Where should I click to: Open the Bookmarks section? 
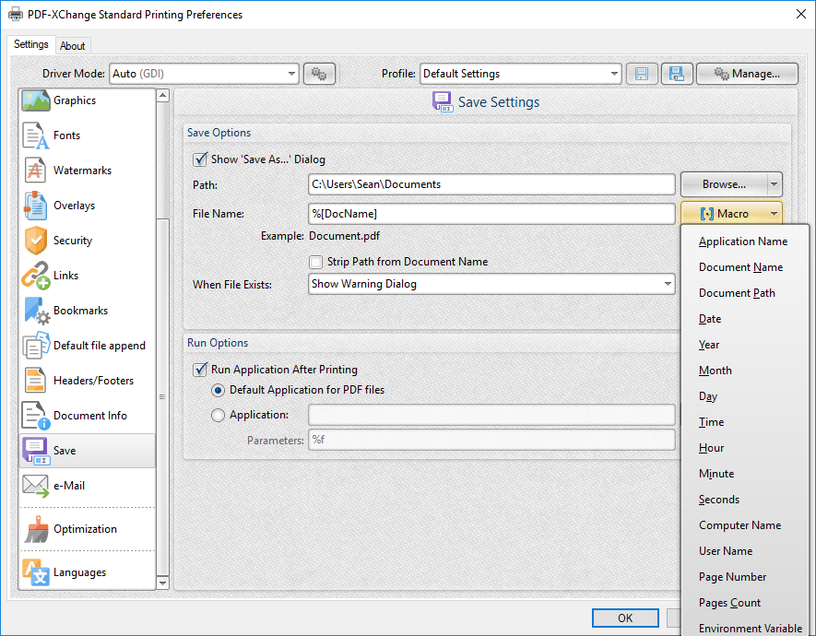87,311
